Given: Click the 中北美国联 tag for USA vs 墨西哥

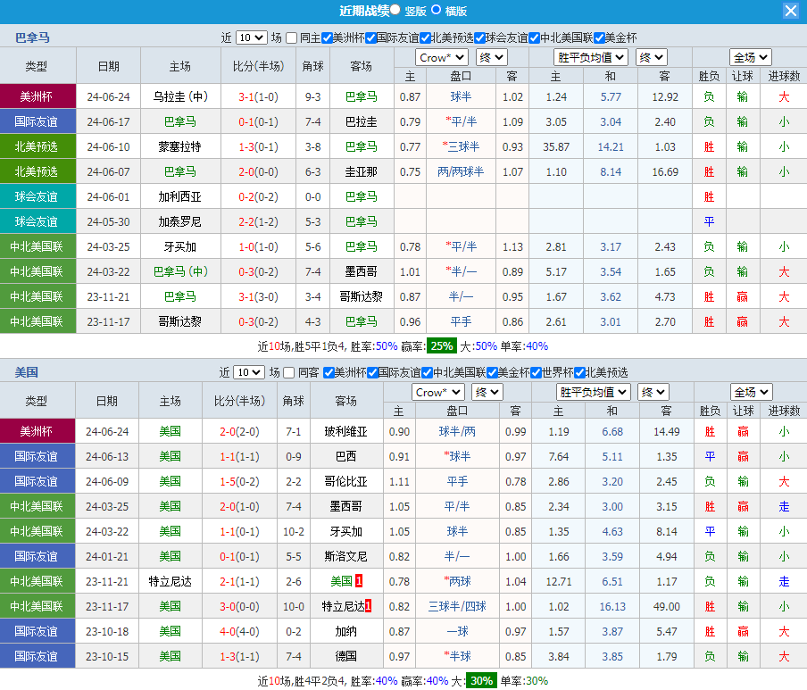Looking at the screenshot, I should (37, 506).
